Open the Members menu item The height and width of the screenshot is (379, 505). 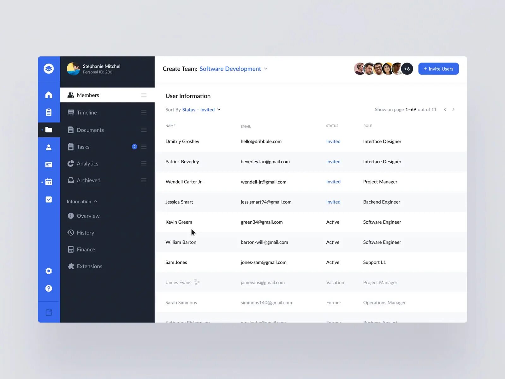coord(107,95)
